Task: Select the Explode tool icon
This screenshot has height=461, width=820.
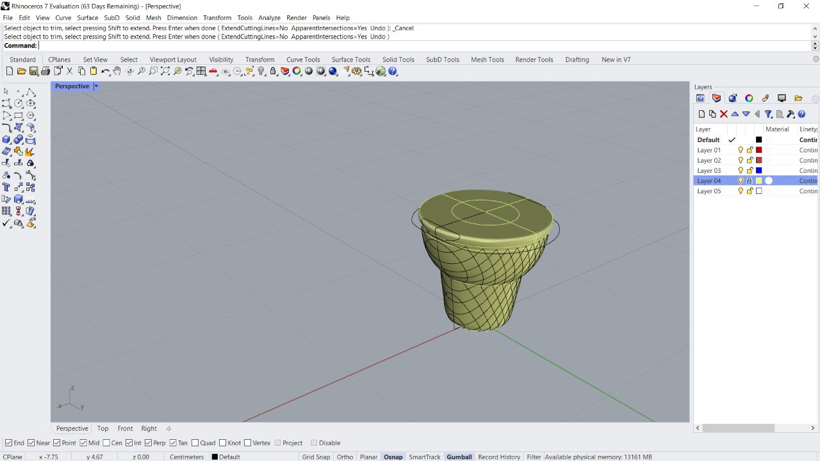Action: (31, 151)
